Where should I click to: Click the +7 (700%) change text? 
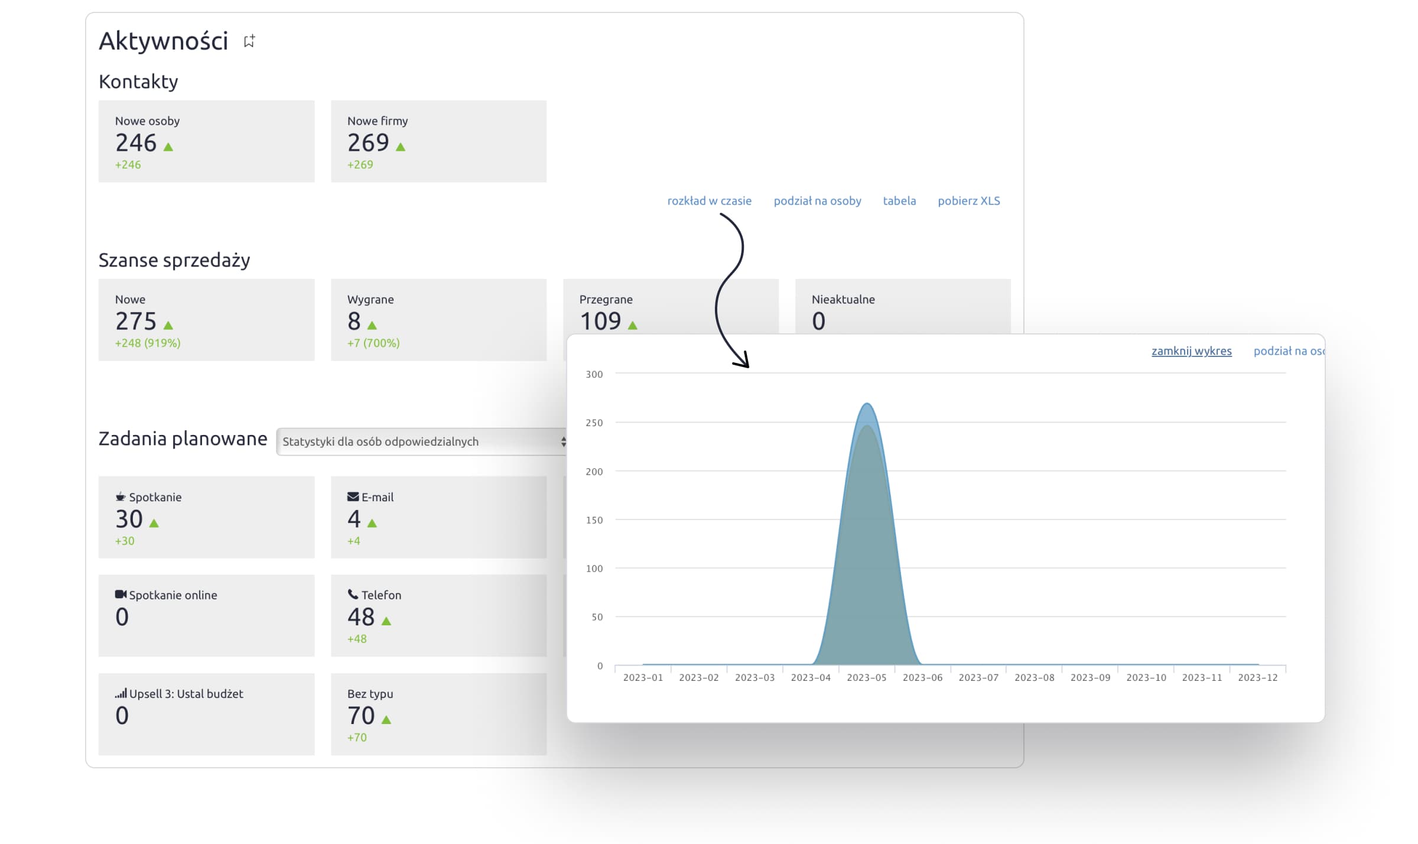tap(373, 343)
